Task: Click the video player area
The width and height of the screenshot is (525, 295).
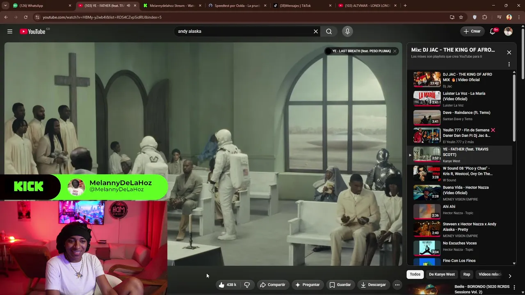Action: pos(203,154)
